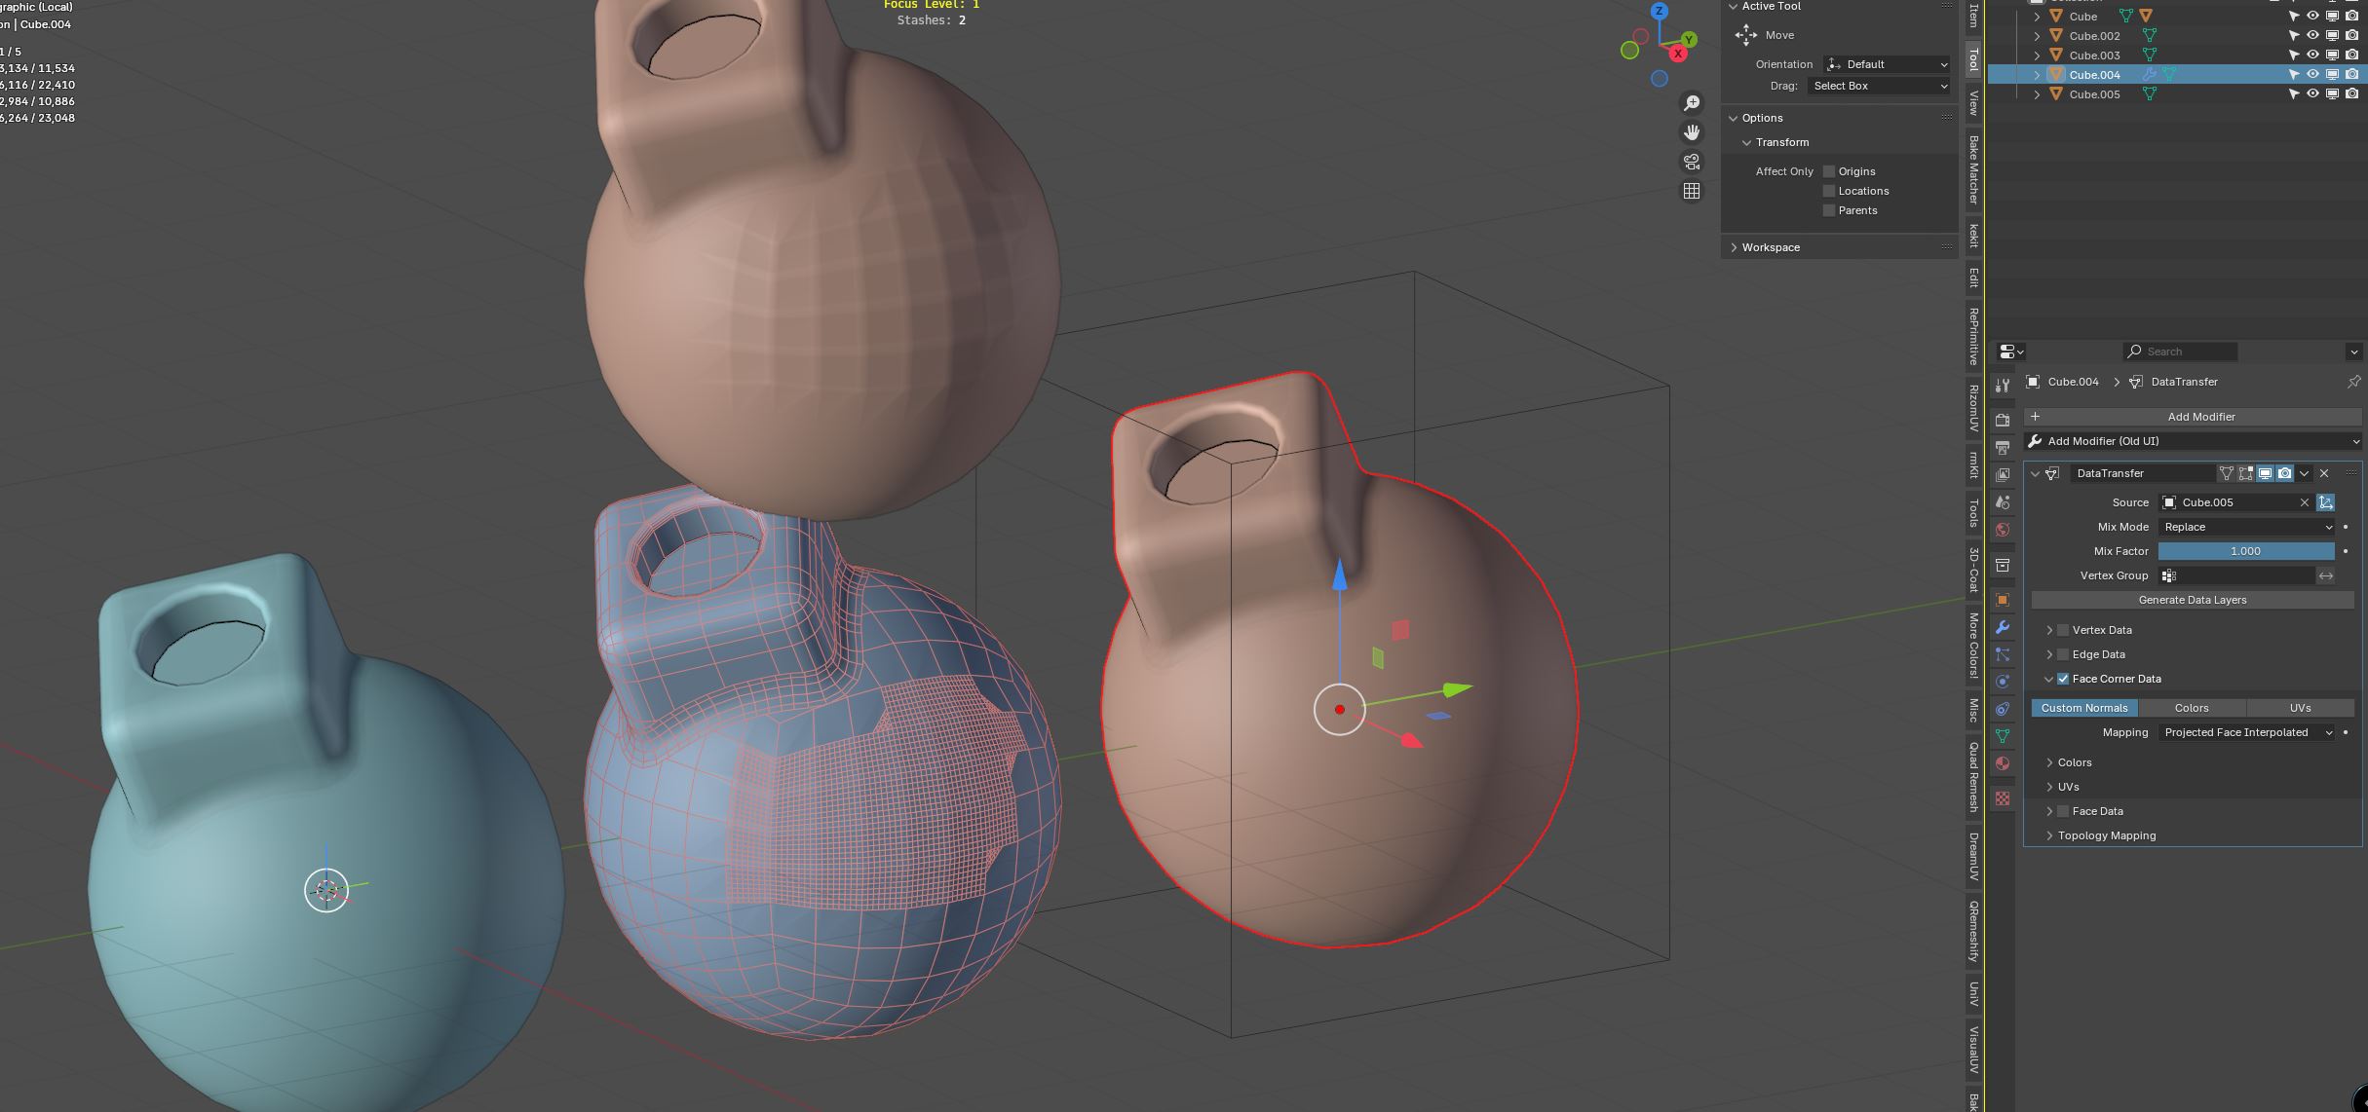Enable the Origins checkbox
The width and height of the screenshot is (2368, 1112).
(x=1829, y=171)
